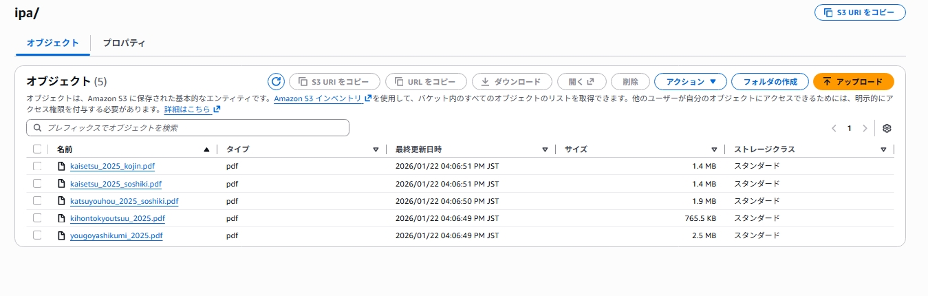Select checkbox for kaisetsu_2025_kojin.pdf
The width and height of the screenshot is (928, 296).
tap(37, 166)
